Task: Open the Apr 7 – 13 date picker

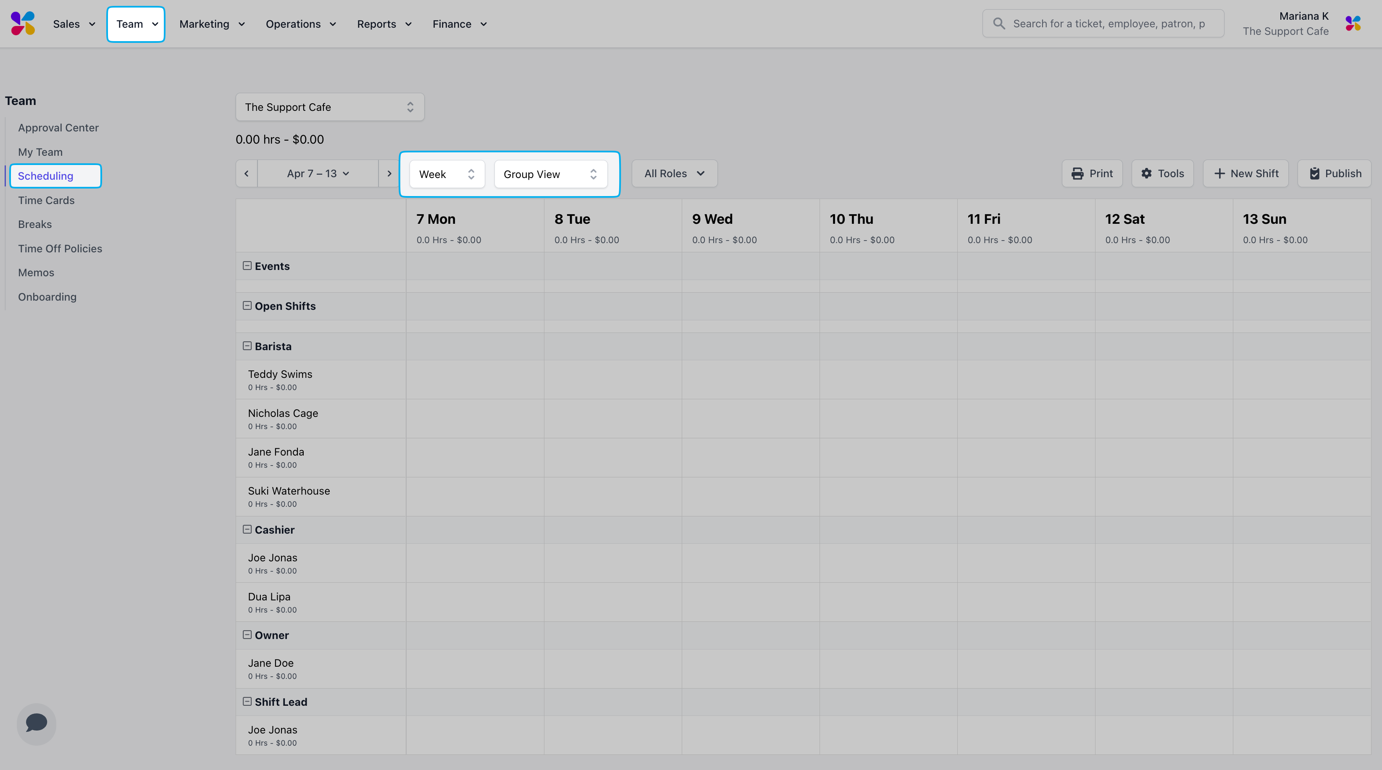Action: coord(318,174)
